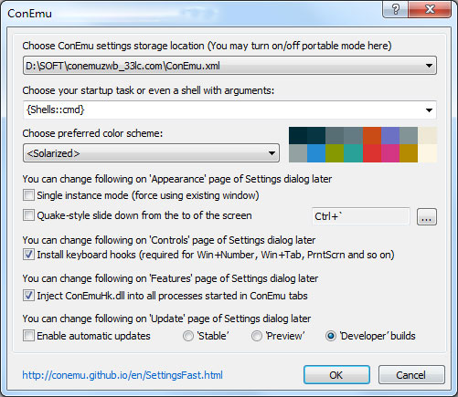
Task: Click the orange swatch in palette
Action: [372, 136]
